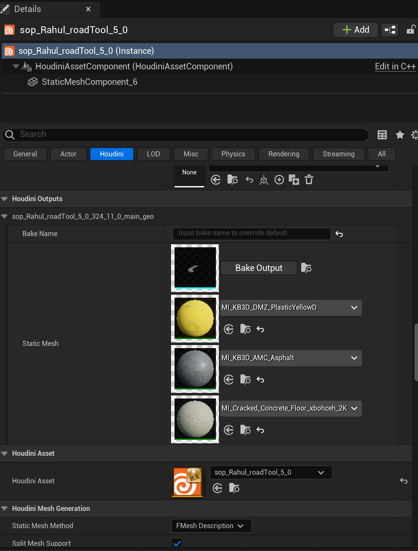Click the Edit in C++ link
The image size is (418, 551).
395,66
